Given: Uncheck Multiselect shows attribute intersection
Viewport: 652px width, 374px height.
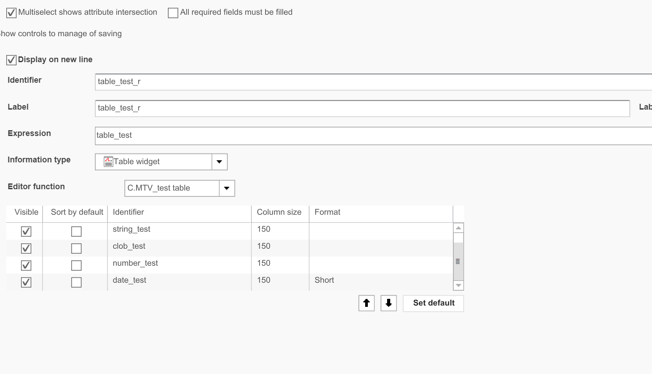Looking at the screenshot, I should 12,13.
